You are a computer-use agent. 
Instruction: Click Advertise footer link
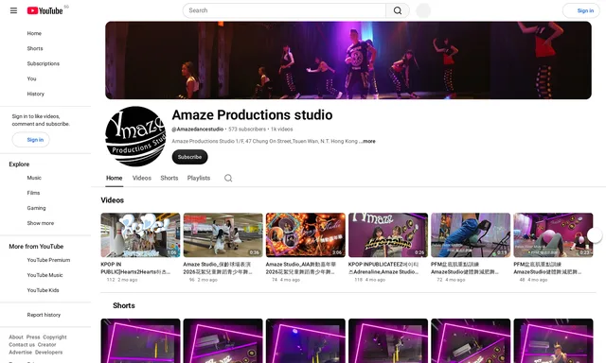click(x=21, y=353)
